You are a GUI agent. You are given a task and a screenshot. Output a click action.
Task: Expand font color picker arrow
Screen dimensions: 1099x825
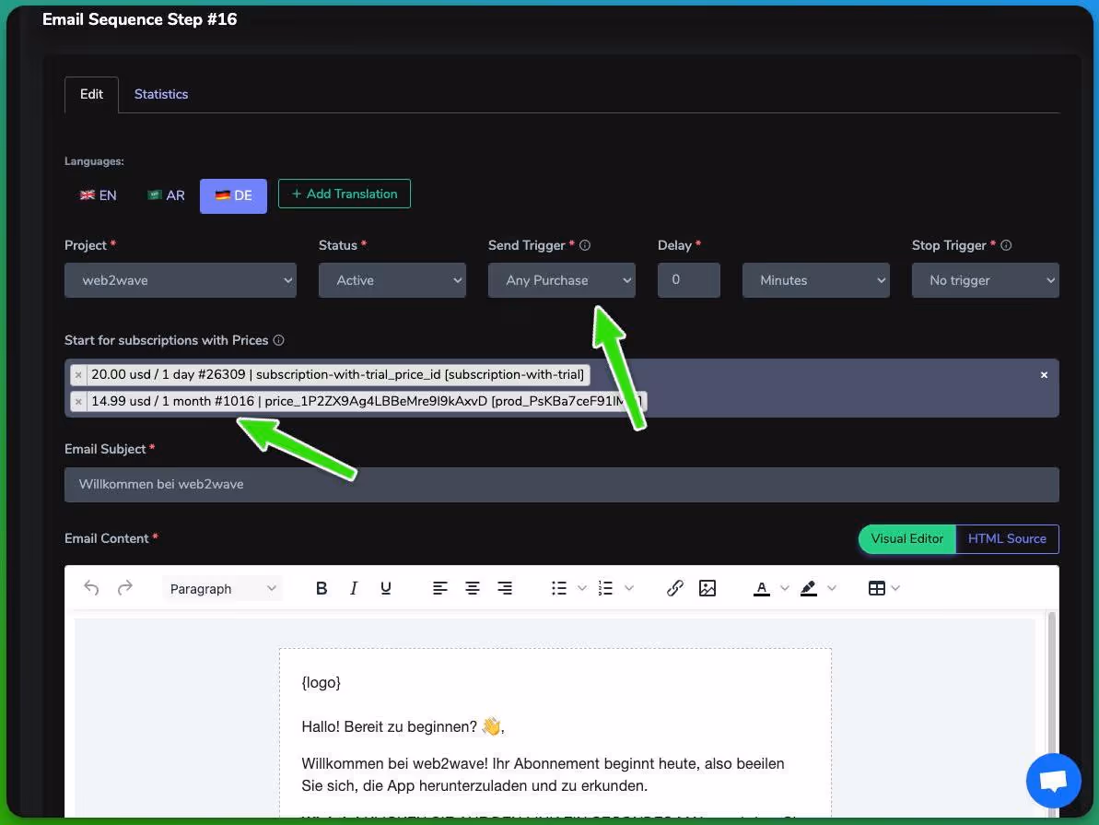pos(784,588)
